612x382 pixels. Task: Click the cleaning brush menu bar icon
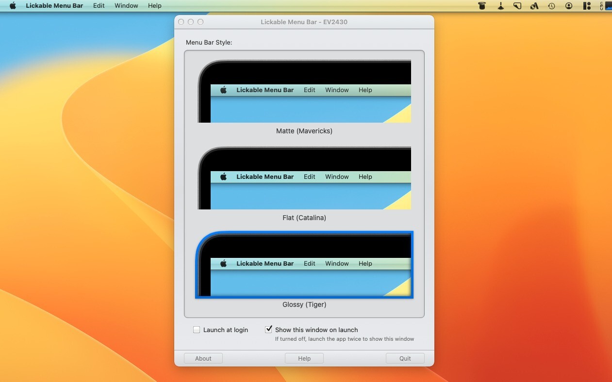click(501, 6)
